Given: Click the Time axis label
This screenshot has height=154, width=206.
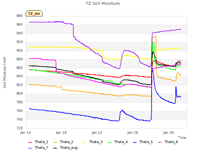Looking at the screenshot, I should coord(182,138).
